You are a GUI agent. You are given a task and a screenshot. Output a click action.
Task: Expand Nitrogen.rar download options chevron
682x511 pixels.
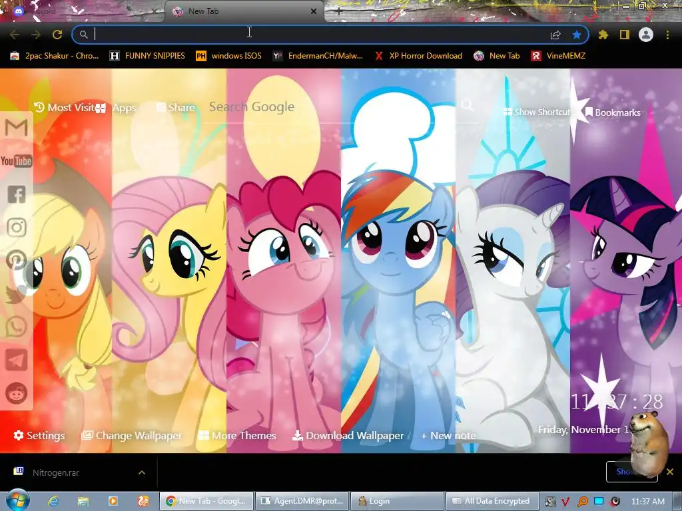tap(142, 472)
